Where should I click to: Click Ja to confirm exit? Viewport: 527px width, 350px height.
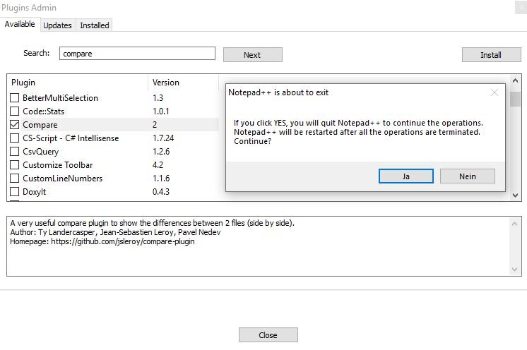coord(406,176)
